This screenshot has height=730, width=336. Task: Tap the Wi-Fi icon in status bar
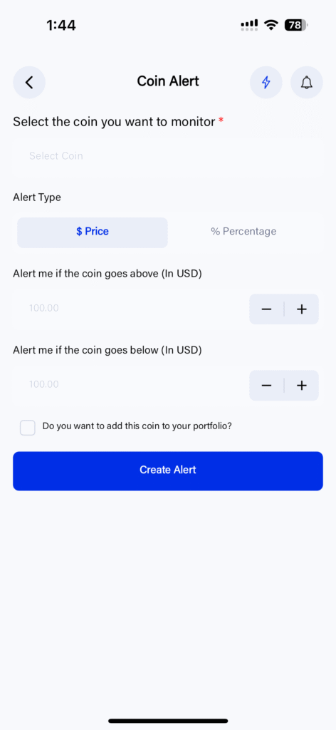pyautogui.click(x=271, y=25)
